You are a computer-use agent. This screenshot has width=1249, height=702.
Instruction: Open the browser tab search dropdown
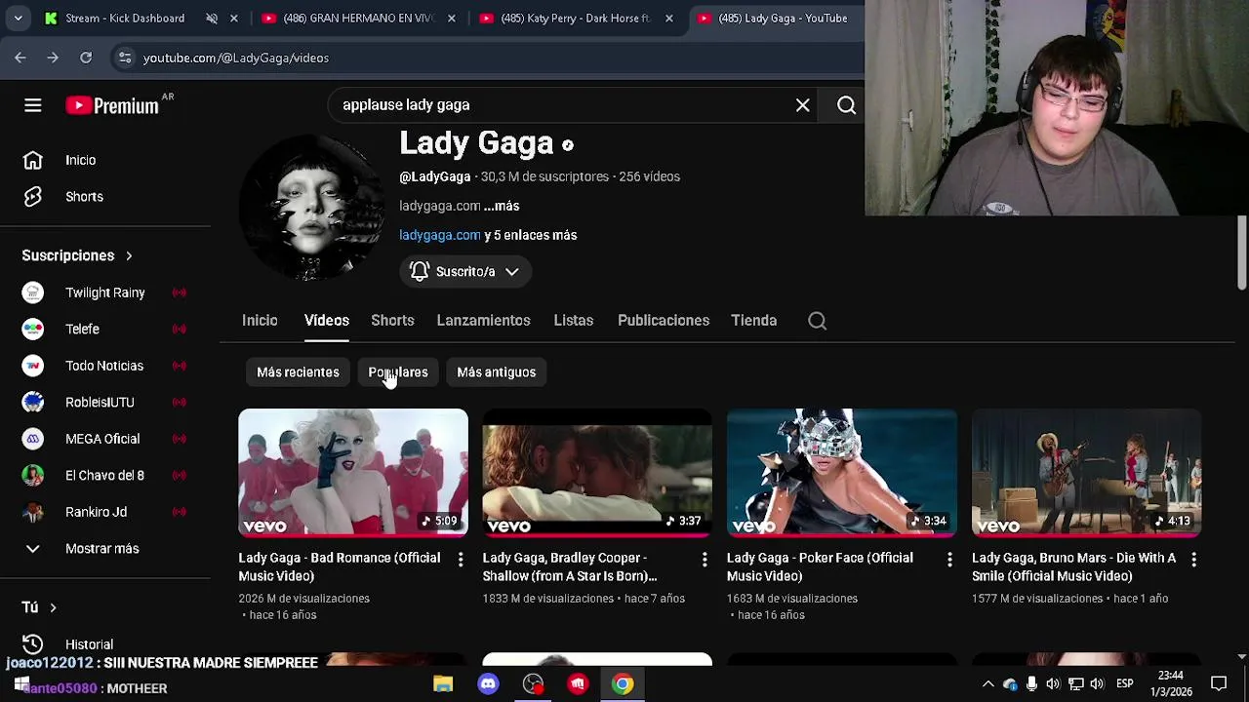pos(18,19)
